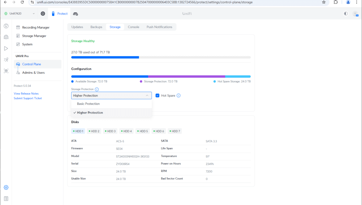The height and width of the screenshot is (205, 362).
Task: Select the Storage tab
Action: [x=115, y=27]
